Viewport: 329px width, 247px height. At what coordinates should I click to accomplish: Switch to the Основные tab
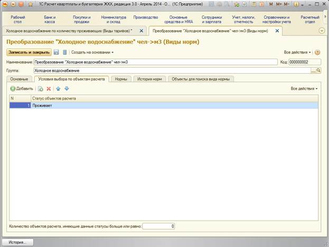click(x=19, y=79)
